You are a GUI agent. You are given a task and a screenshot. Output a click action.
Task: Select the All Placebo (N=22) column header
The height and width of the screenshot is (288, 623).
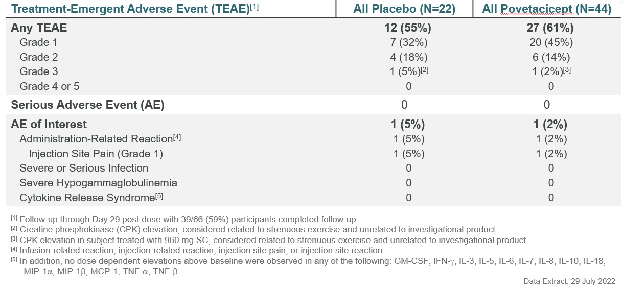pos(404,9)
